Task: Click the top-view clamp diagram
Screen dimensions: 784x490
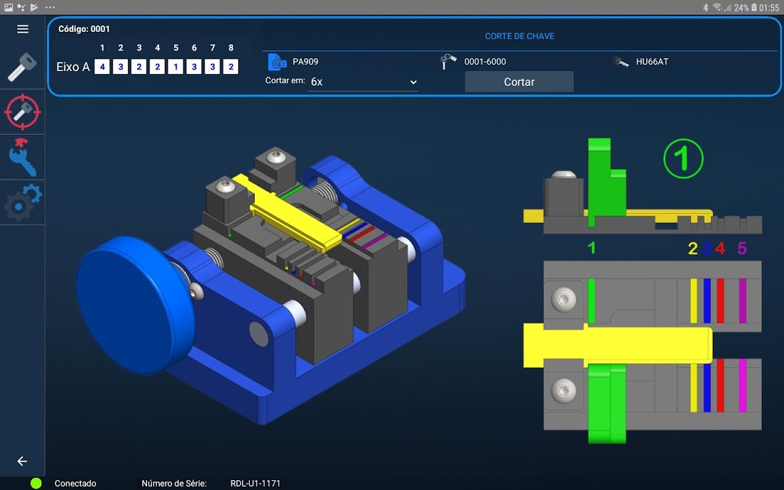Action: (x=643, y=352)
